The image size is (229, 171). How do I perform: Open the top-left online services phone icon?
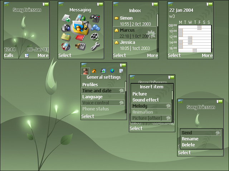click(x=66, y=18)
